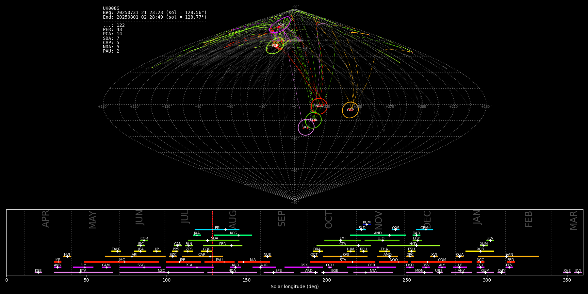Click the 'Beg: 20250731 21:23:23' line
Image resolution: width=588 pixels, height=294 pixels.
155,13
